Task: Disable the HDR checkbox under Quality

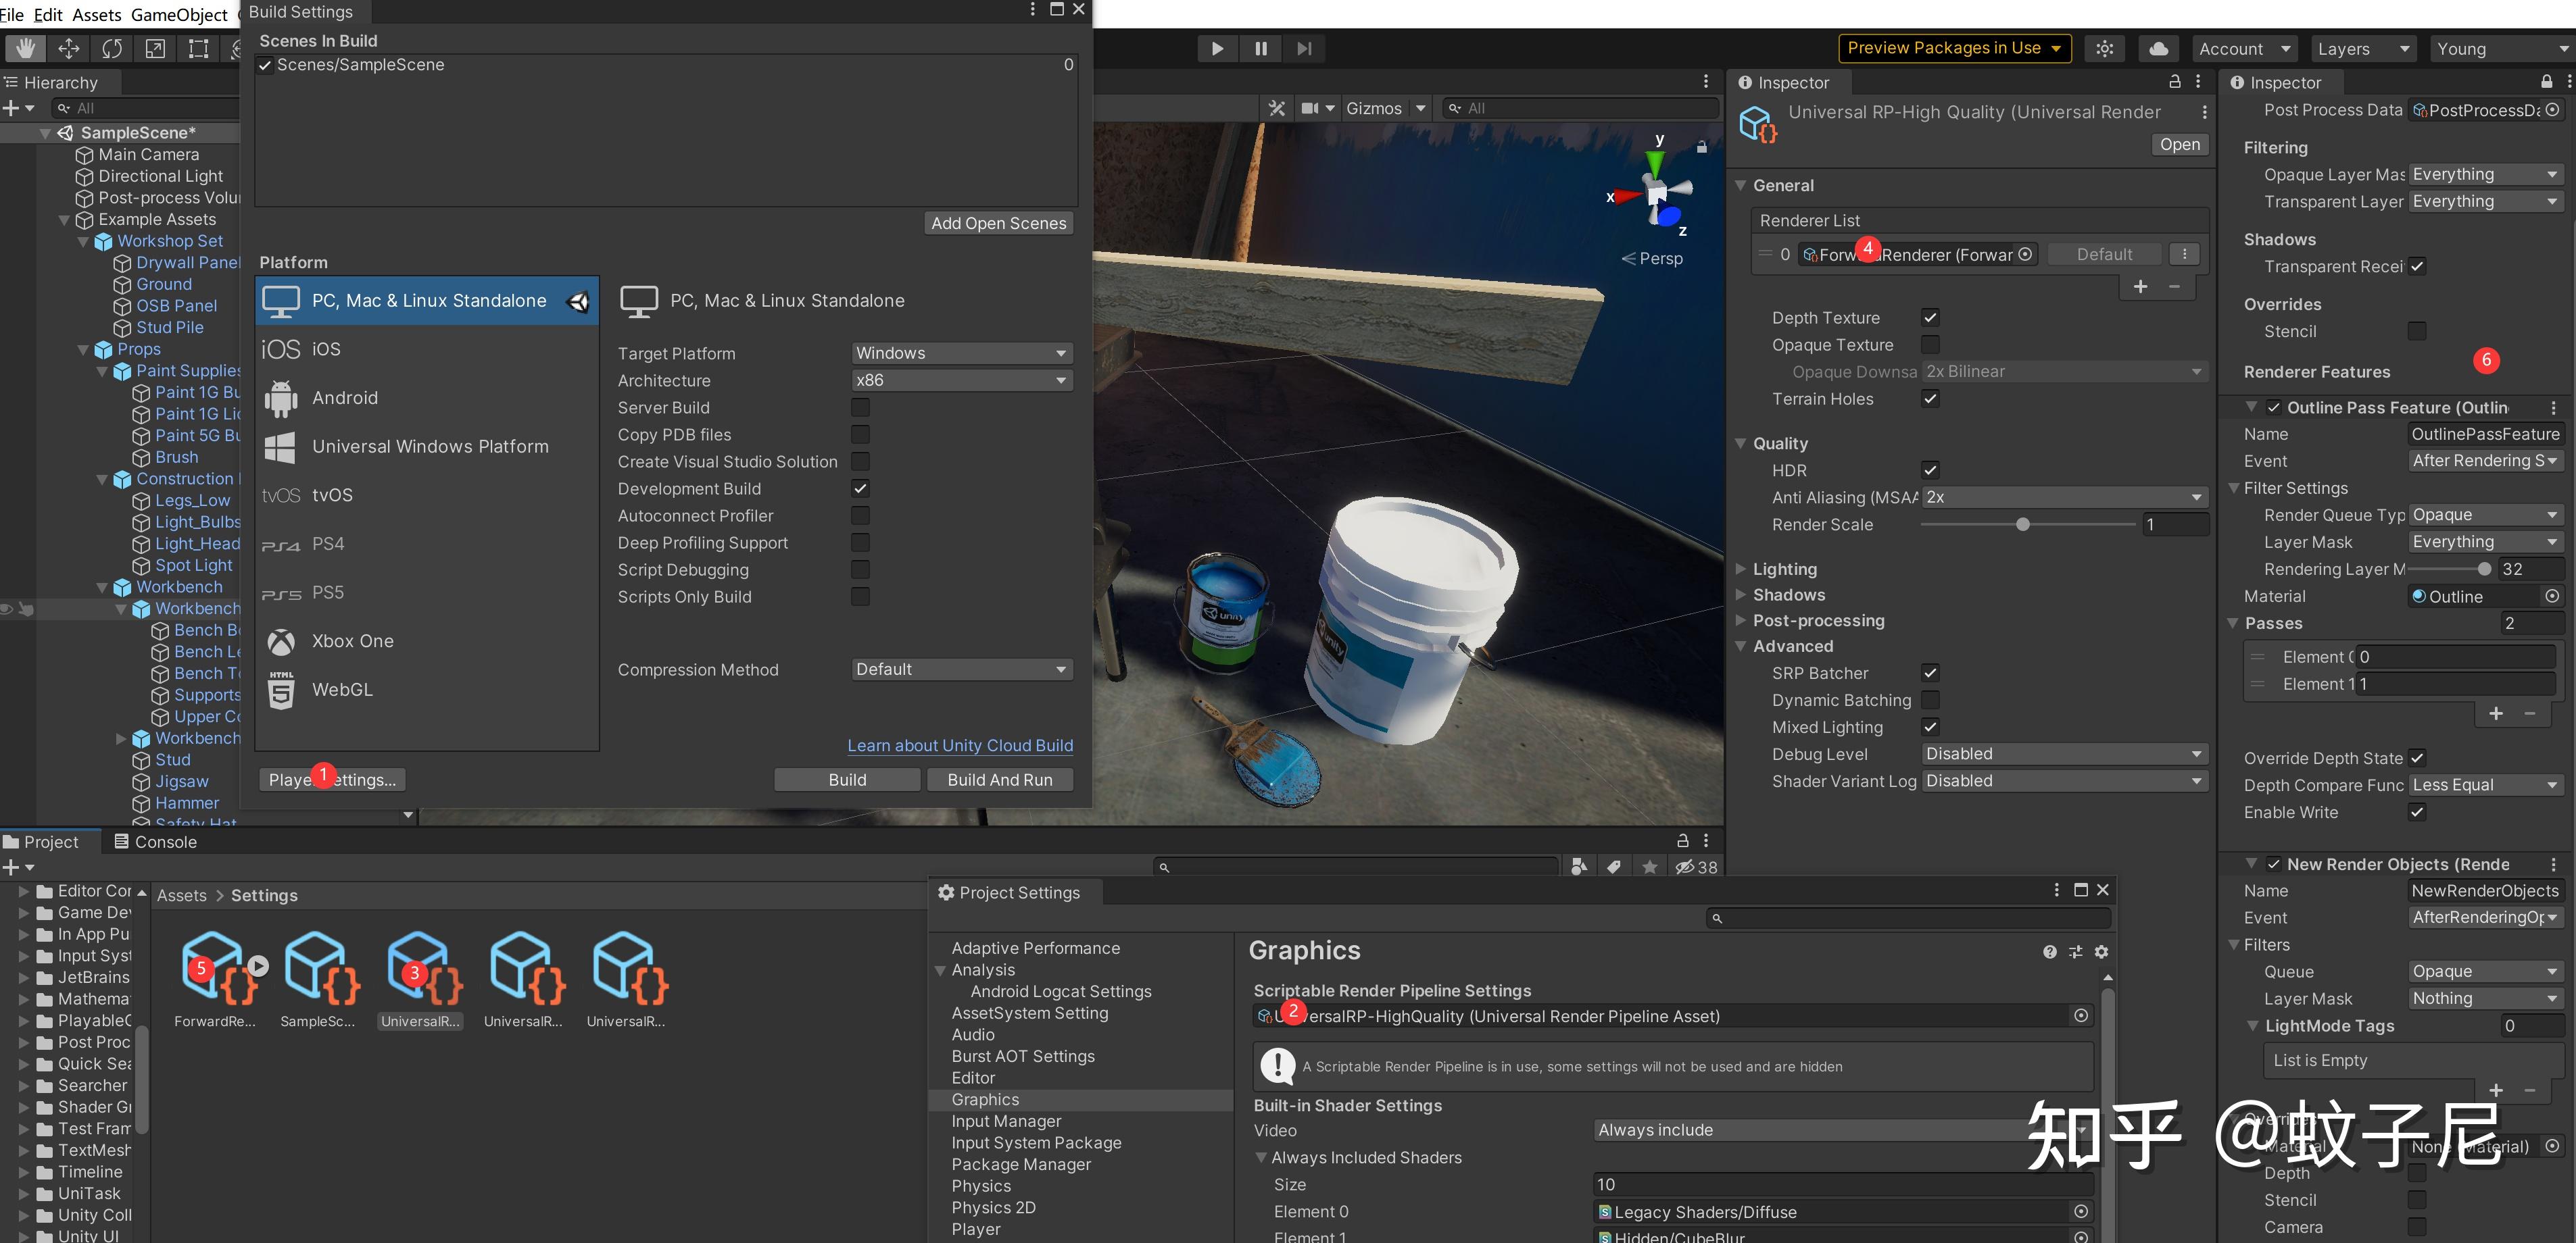Action: (x=1930, y=470)
